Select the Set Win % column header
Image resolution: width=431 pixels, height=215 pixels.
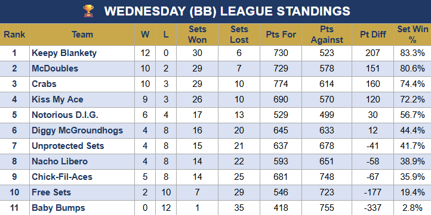[412, 35]
